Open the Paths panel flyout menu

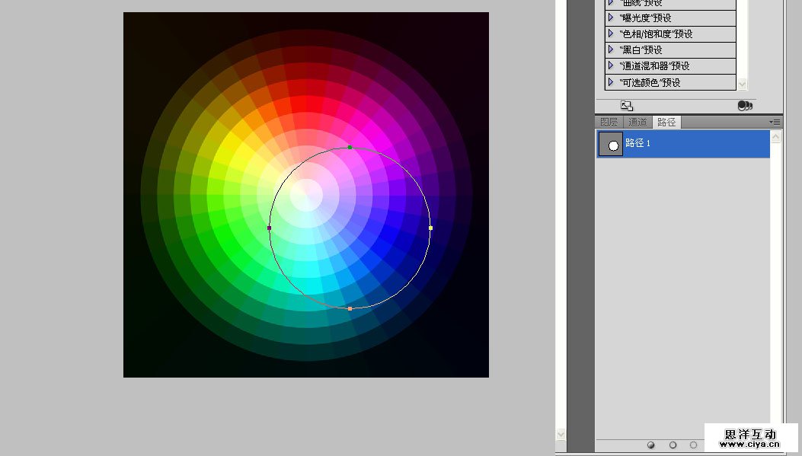pyautogui.click(x=775, y=122)
